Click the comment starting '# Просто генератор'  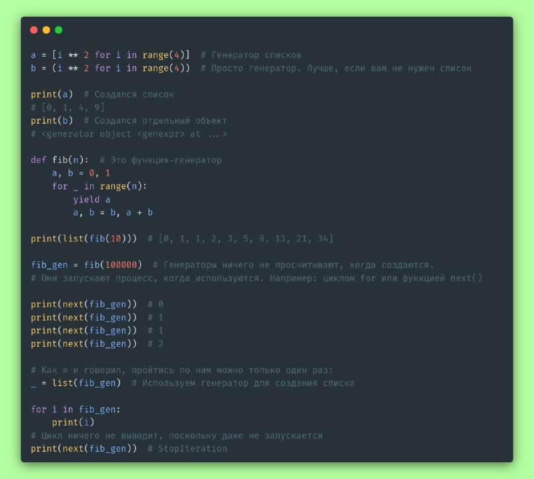pos(336,68)
